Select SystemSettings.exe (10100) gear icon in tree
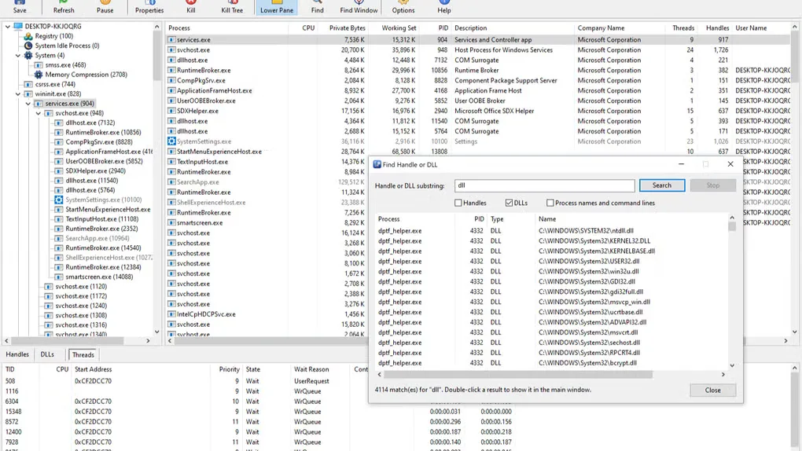The image size is (802, 451). (x=59, y=200)
